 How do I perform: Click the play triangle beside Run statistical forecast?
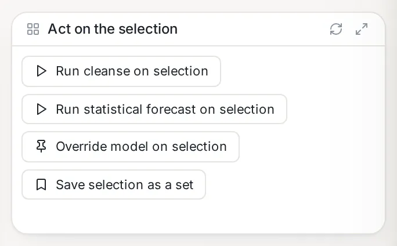(x=41, y=109)
